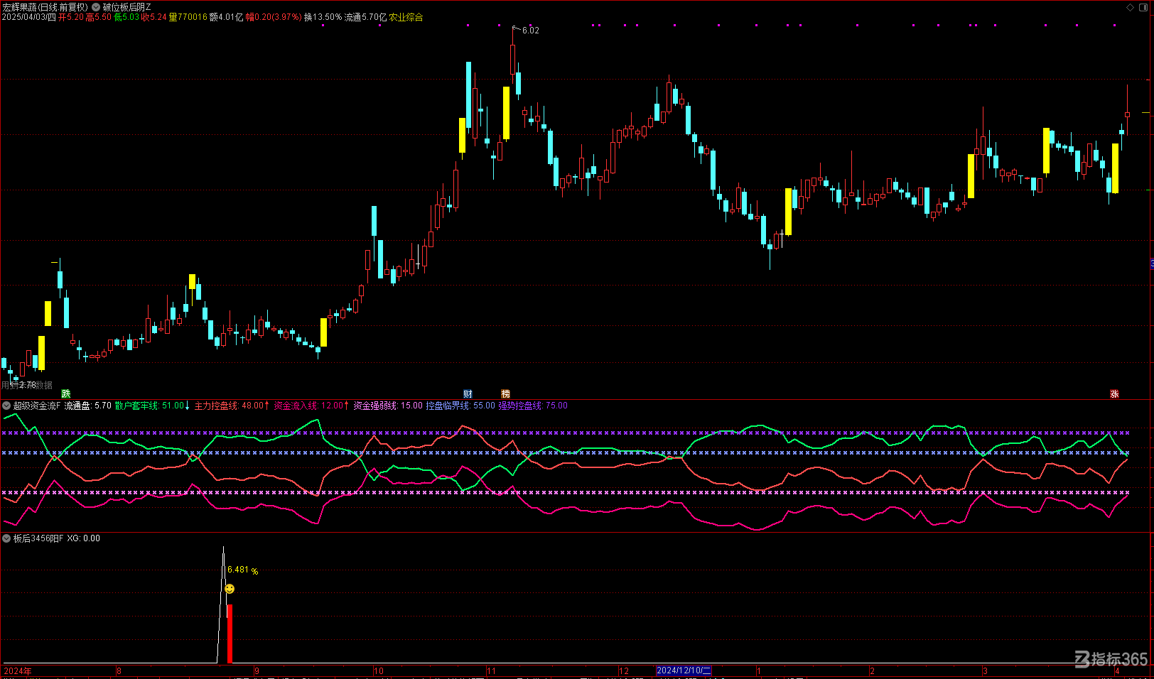Viewport: 1154px width, 679px height.
Task: Click the turnover amount 额4.01亿
Action: click(x=226, y=17)
